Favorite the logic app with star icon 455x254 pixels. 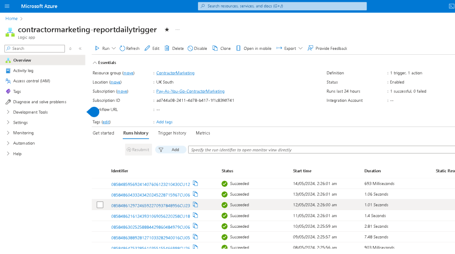167,30
